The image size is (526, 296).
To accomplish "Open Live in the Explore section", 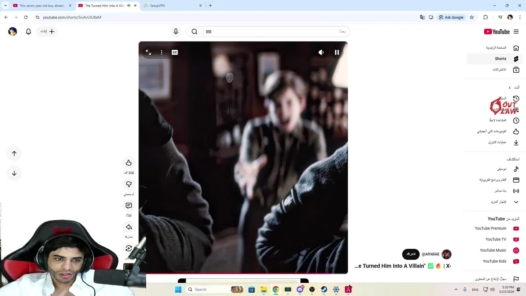I will click(x=495, y=191).
